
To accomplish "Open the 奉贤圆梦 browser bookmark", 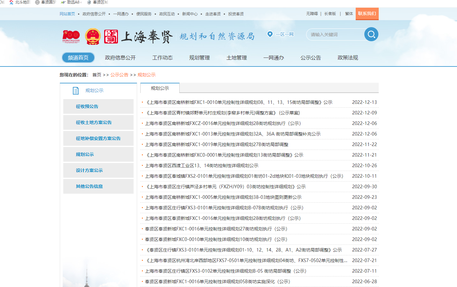I will (x=46, y=2).
